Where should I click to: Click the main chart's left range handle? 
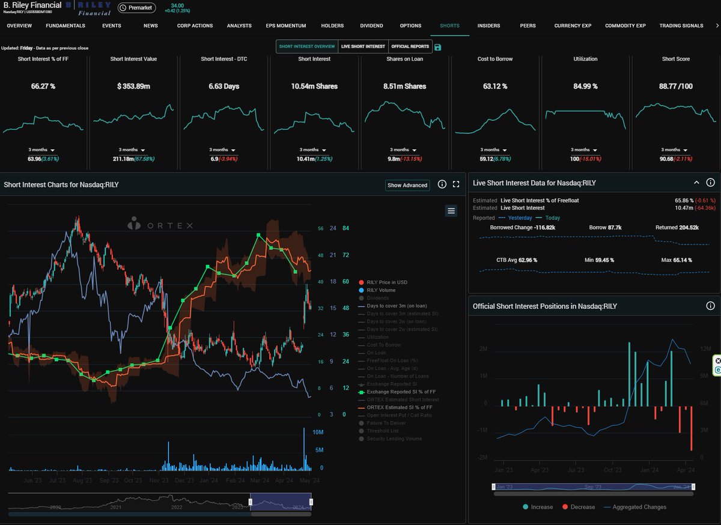tap(251, 502)
